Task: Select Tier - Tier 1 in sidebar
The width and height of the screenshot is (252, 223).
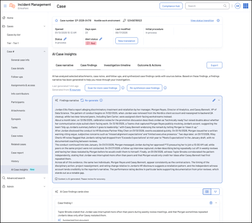Action: [x=13, y=43]
